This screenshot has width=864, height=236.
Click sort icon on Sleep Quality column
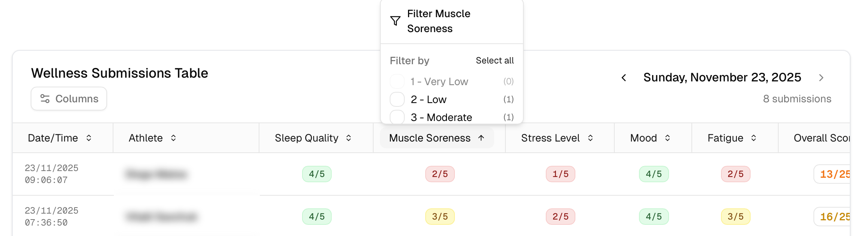[x=349, y=138]
